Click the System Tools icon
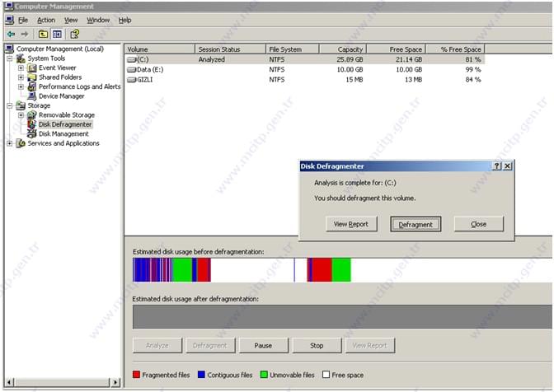The width and height of the screenshot is (554, 392). pos(21,58)
